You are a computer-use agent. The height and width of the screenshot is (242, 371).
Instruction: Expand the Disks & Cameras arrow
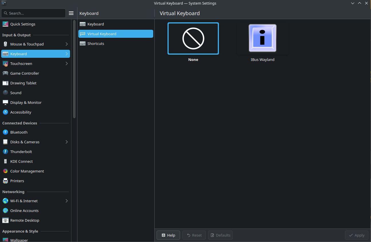[67, 142]
